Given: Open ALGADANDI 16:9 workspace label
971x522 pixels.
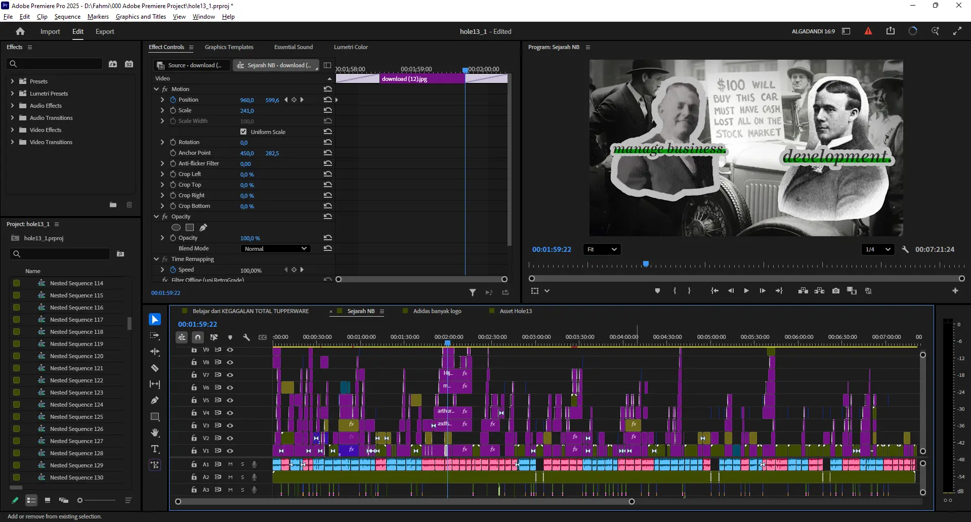Looking at the screenshot, I should (x=813, y=31).
